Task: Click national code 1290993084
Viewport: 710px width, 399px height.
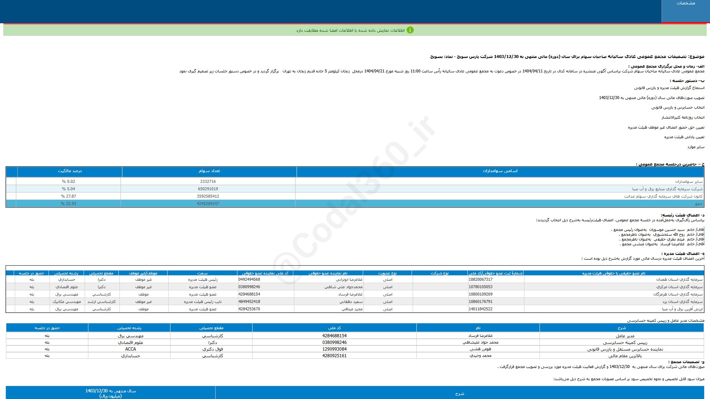Action: pyautogui.click(x=334, y=349)
